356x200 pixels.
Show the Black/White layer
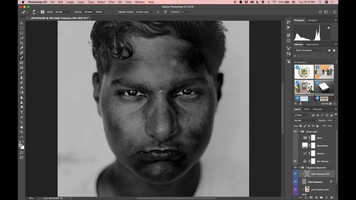(x=295, y=146)
